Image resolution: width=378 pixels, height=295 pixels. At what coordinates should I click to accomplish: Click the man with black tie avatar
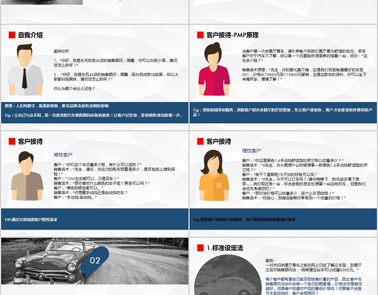pos(25,70)
